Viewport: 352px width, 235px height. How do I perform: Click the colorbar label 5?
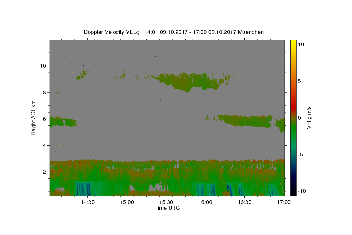(299, 81)
